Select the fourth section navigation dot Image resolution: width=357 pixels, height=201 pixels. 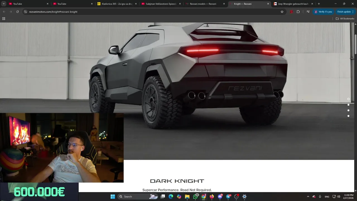pyautogui.click(x=348, y=116)
